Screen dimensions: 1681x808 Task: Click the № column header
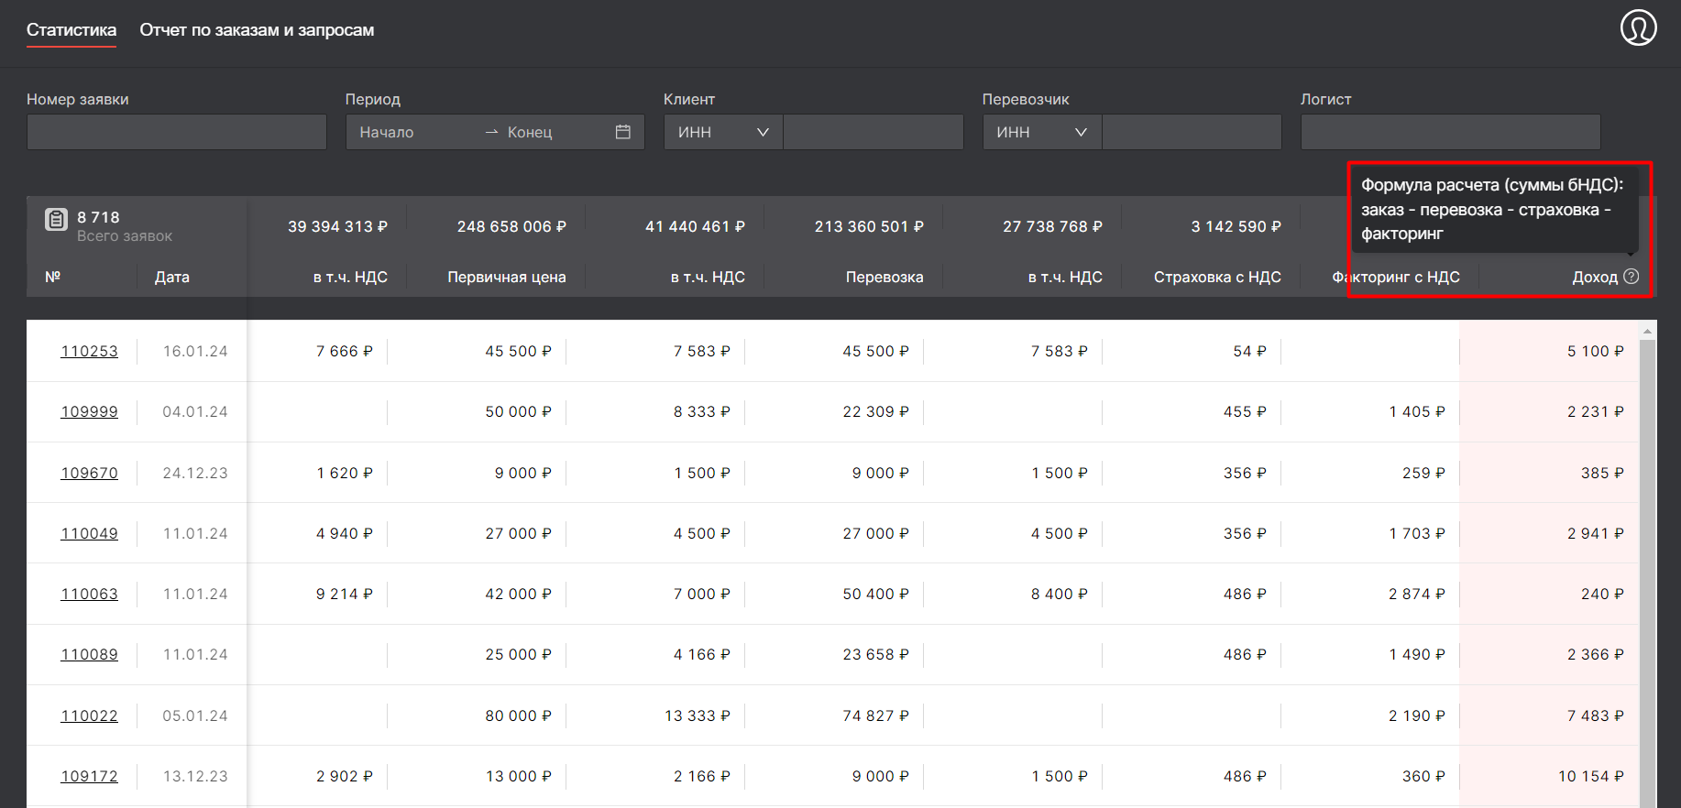click(53, 277)
